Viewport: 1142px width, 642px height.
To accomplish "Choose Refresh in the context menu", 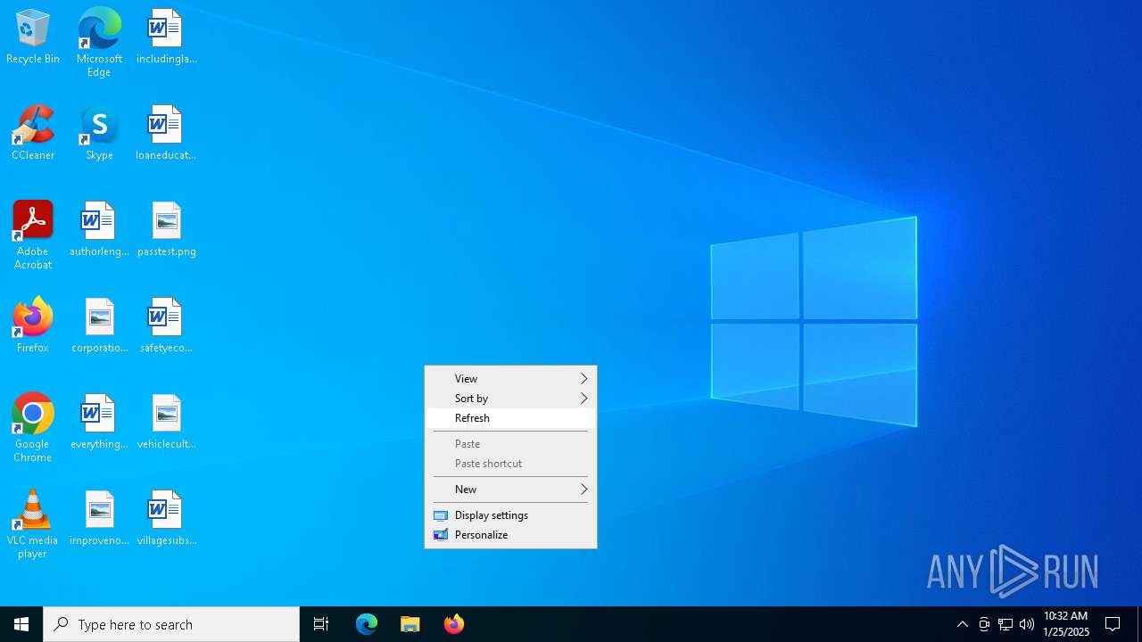I will [510, 418].
